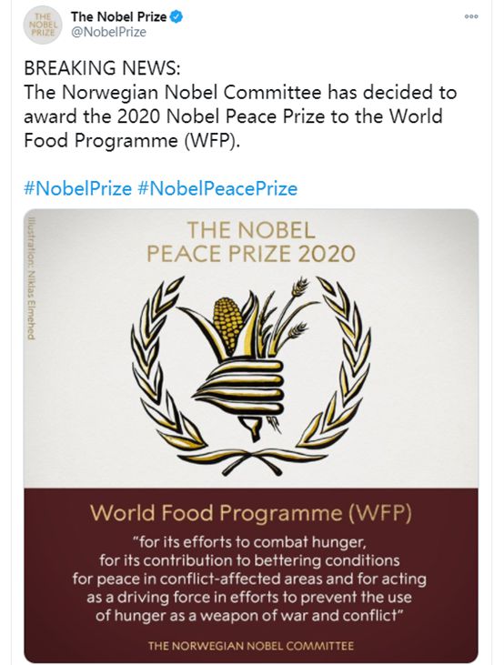
Task: Click the Niklas Elmehed illustration credit
Action: click(x=30, y=278)
